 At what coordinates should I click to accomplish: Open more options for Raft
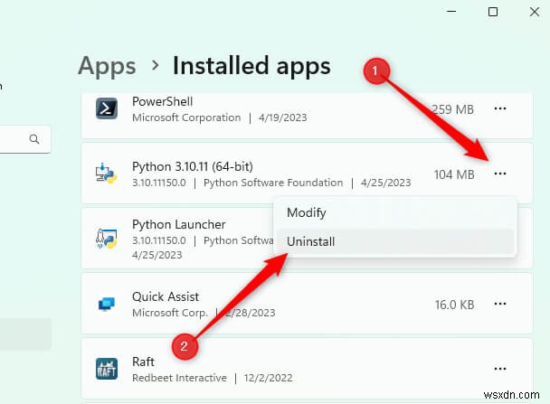[500, 369]
